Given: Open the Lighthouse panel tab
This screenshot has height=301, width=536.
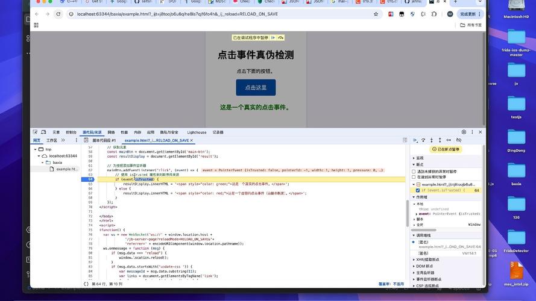Looking at the screenshot, I should [197, 132].
